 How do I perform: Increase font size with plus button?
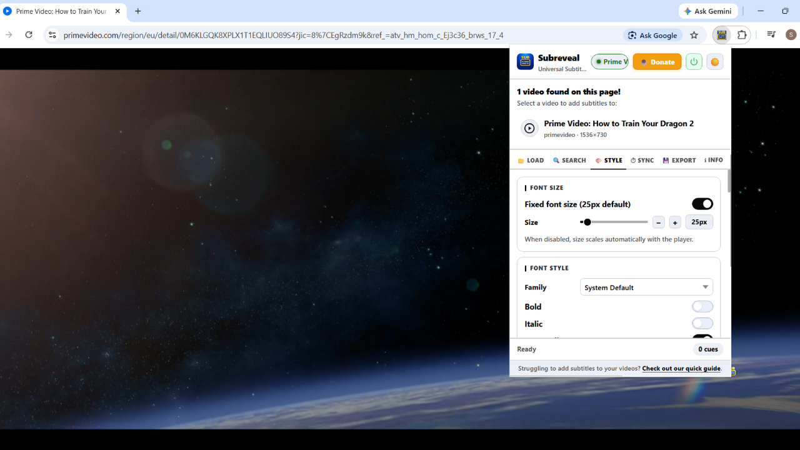(675, 222)
